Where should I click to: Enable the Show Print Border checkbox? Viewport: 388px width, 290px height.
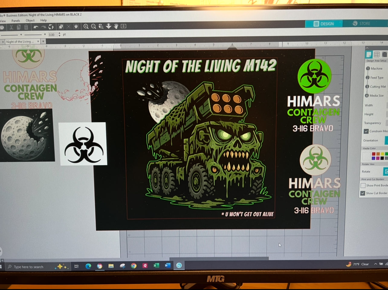click(363, 185)
